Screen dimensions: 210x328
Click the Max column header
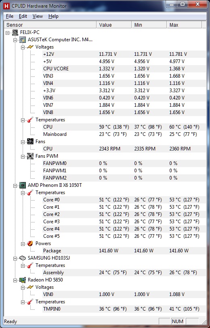pos(184,25)
